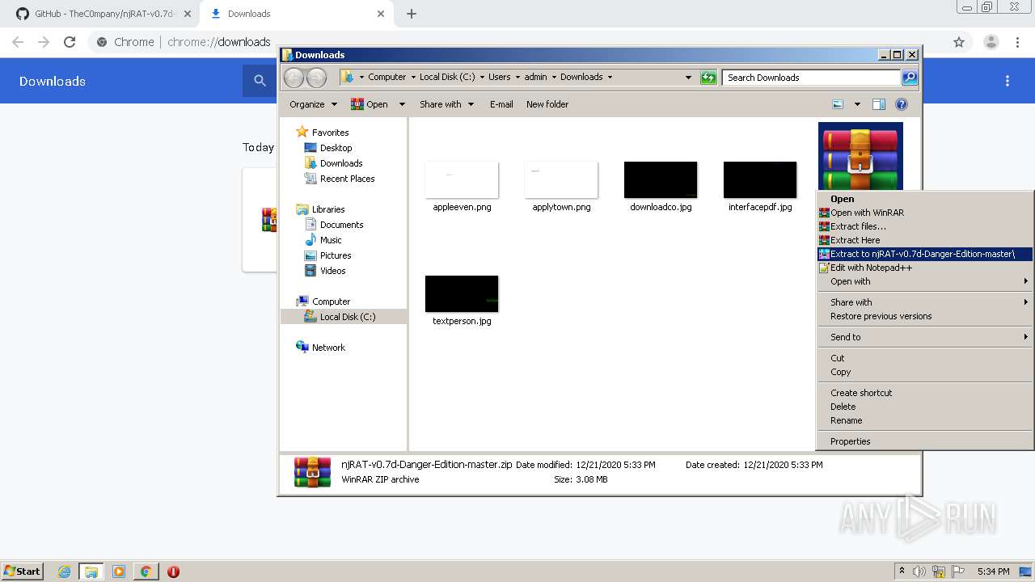Open Downloads page three-dot menu
This screenshot has width=1035, height=582.
click(1008, 81)
